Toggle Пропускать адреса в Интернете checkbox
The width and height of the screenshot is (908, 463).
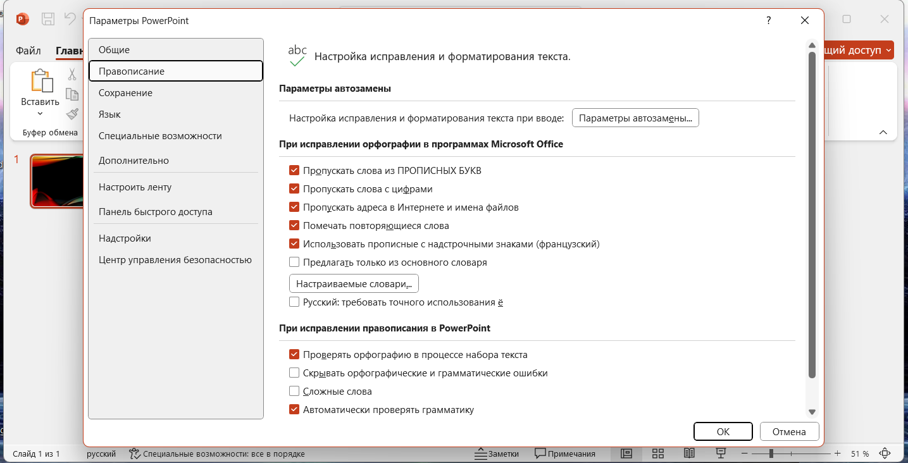click(x=294, y=207)
